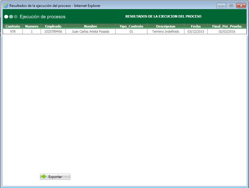Screen dimensions: 249x188
Task: Select the Nombre column header
Action: 90,26
